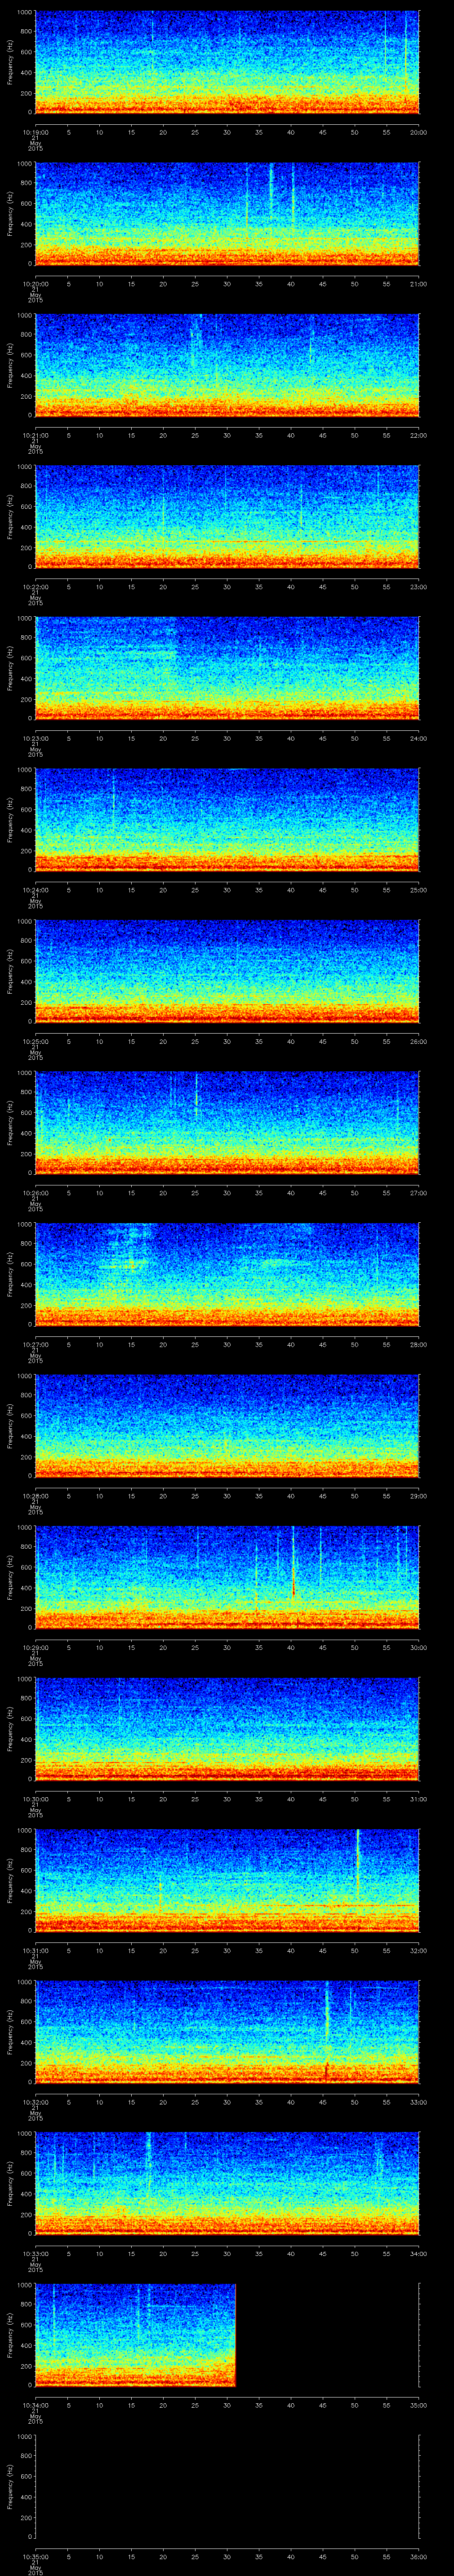Image resolution: width=454 pixels, height=2576 pixels.
Task: Click the spectrogram for minute 10:28:00
Action: click(227, 1425)
